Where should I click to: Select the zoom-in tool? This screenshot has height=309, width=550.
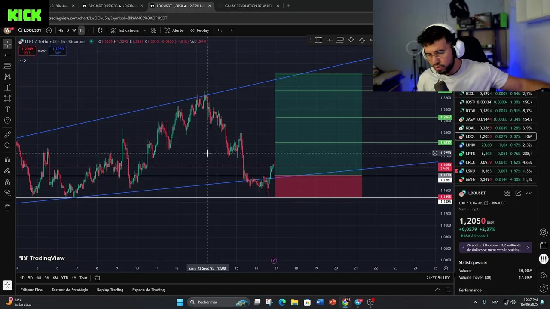coord(7,146)
